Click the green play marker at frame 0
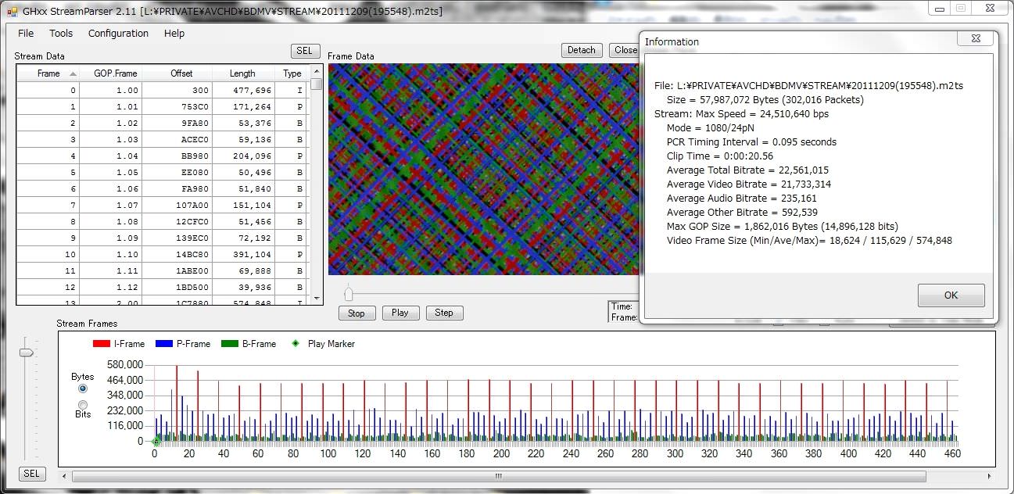The width and height of the screenshot is (1014, 494). coord(155,442)
